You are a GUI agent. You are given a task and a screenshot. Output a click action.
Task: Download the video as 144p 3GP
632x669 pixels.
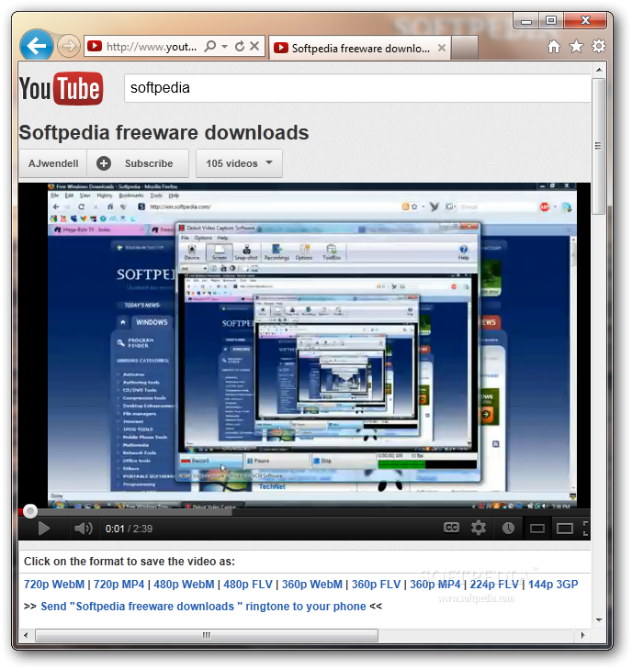553,584
